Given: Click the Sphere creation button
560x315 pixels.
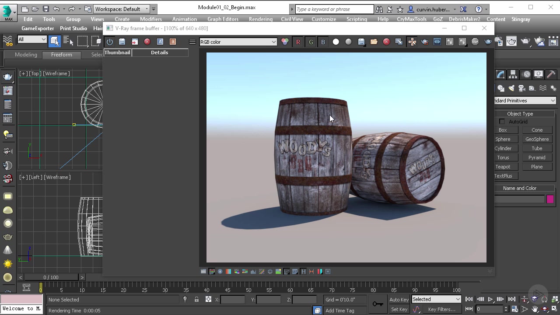Looking at the screenshot, I should pos(503,139).
